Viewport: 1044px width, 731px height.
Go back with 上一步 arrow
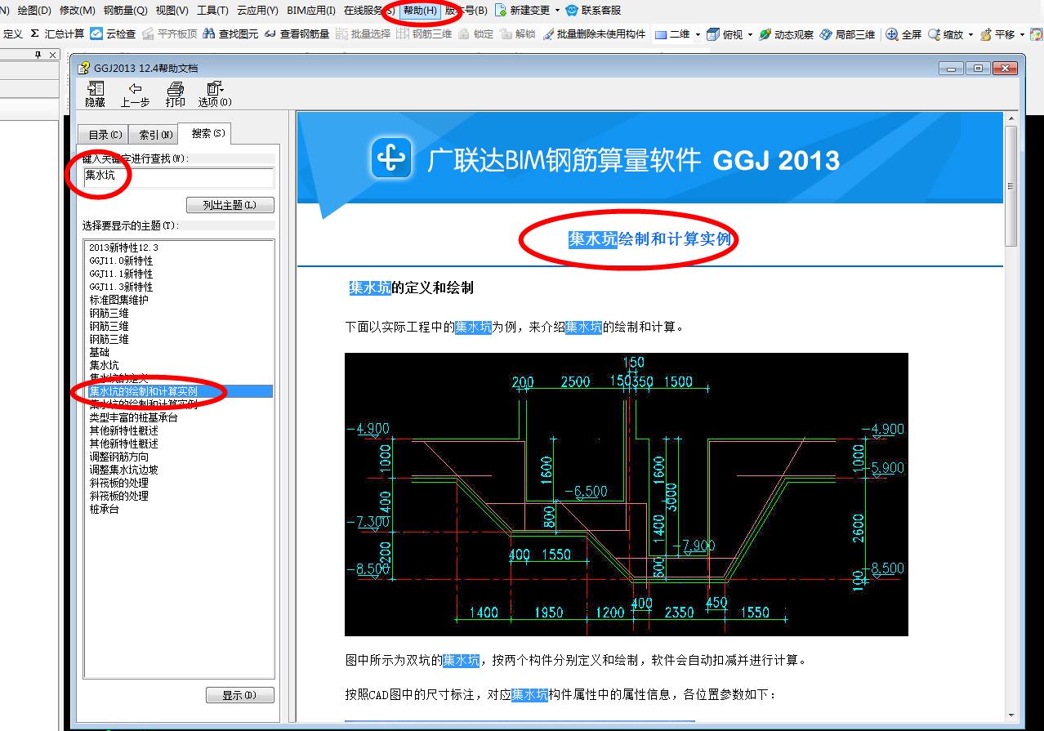135,95
